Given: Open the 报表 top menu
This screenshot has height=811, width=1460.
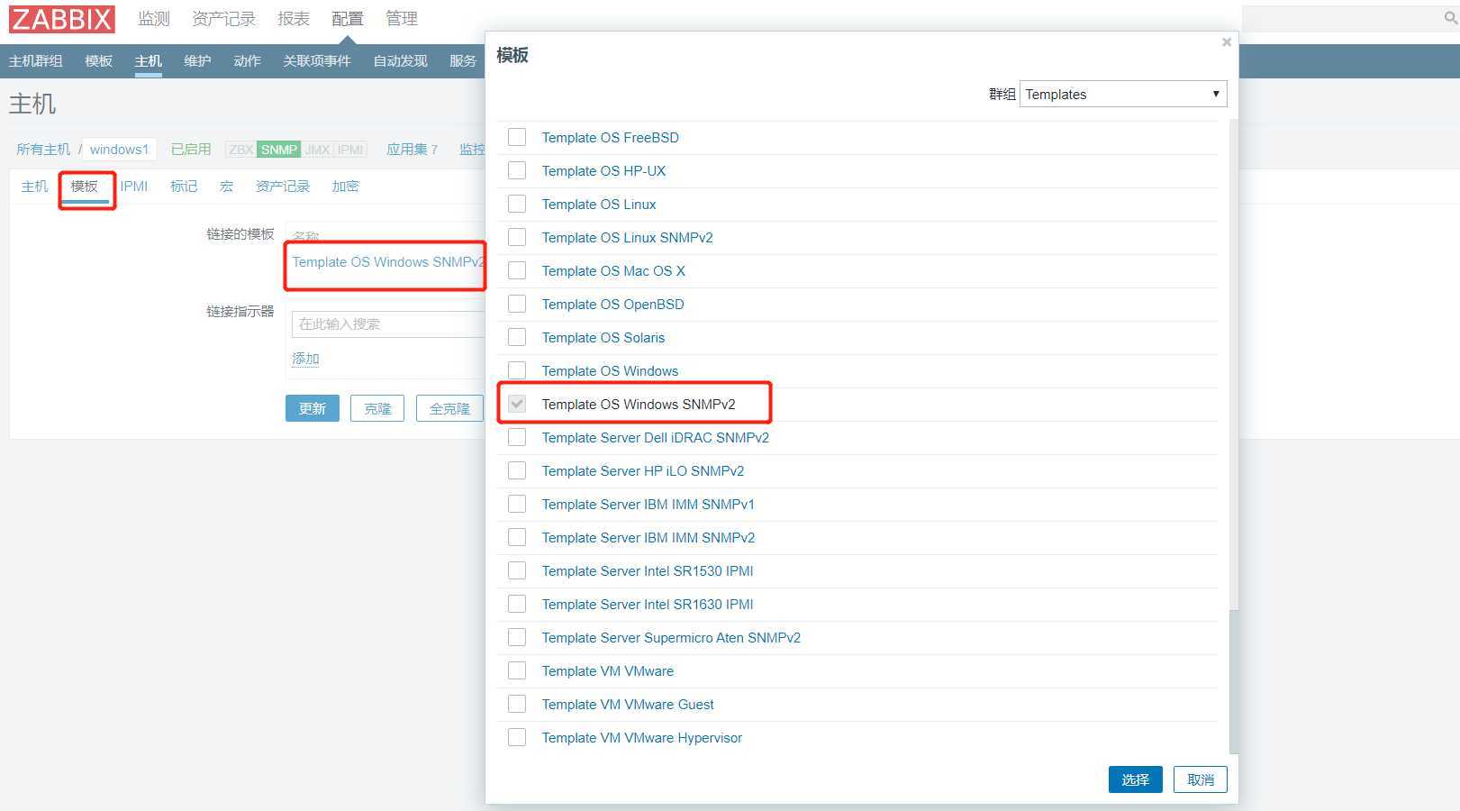Looking at the screenshot, I should (x=294, y=18).
